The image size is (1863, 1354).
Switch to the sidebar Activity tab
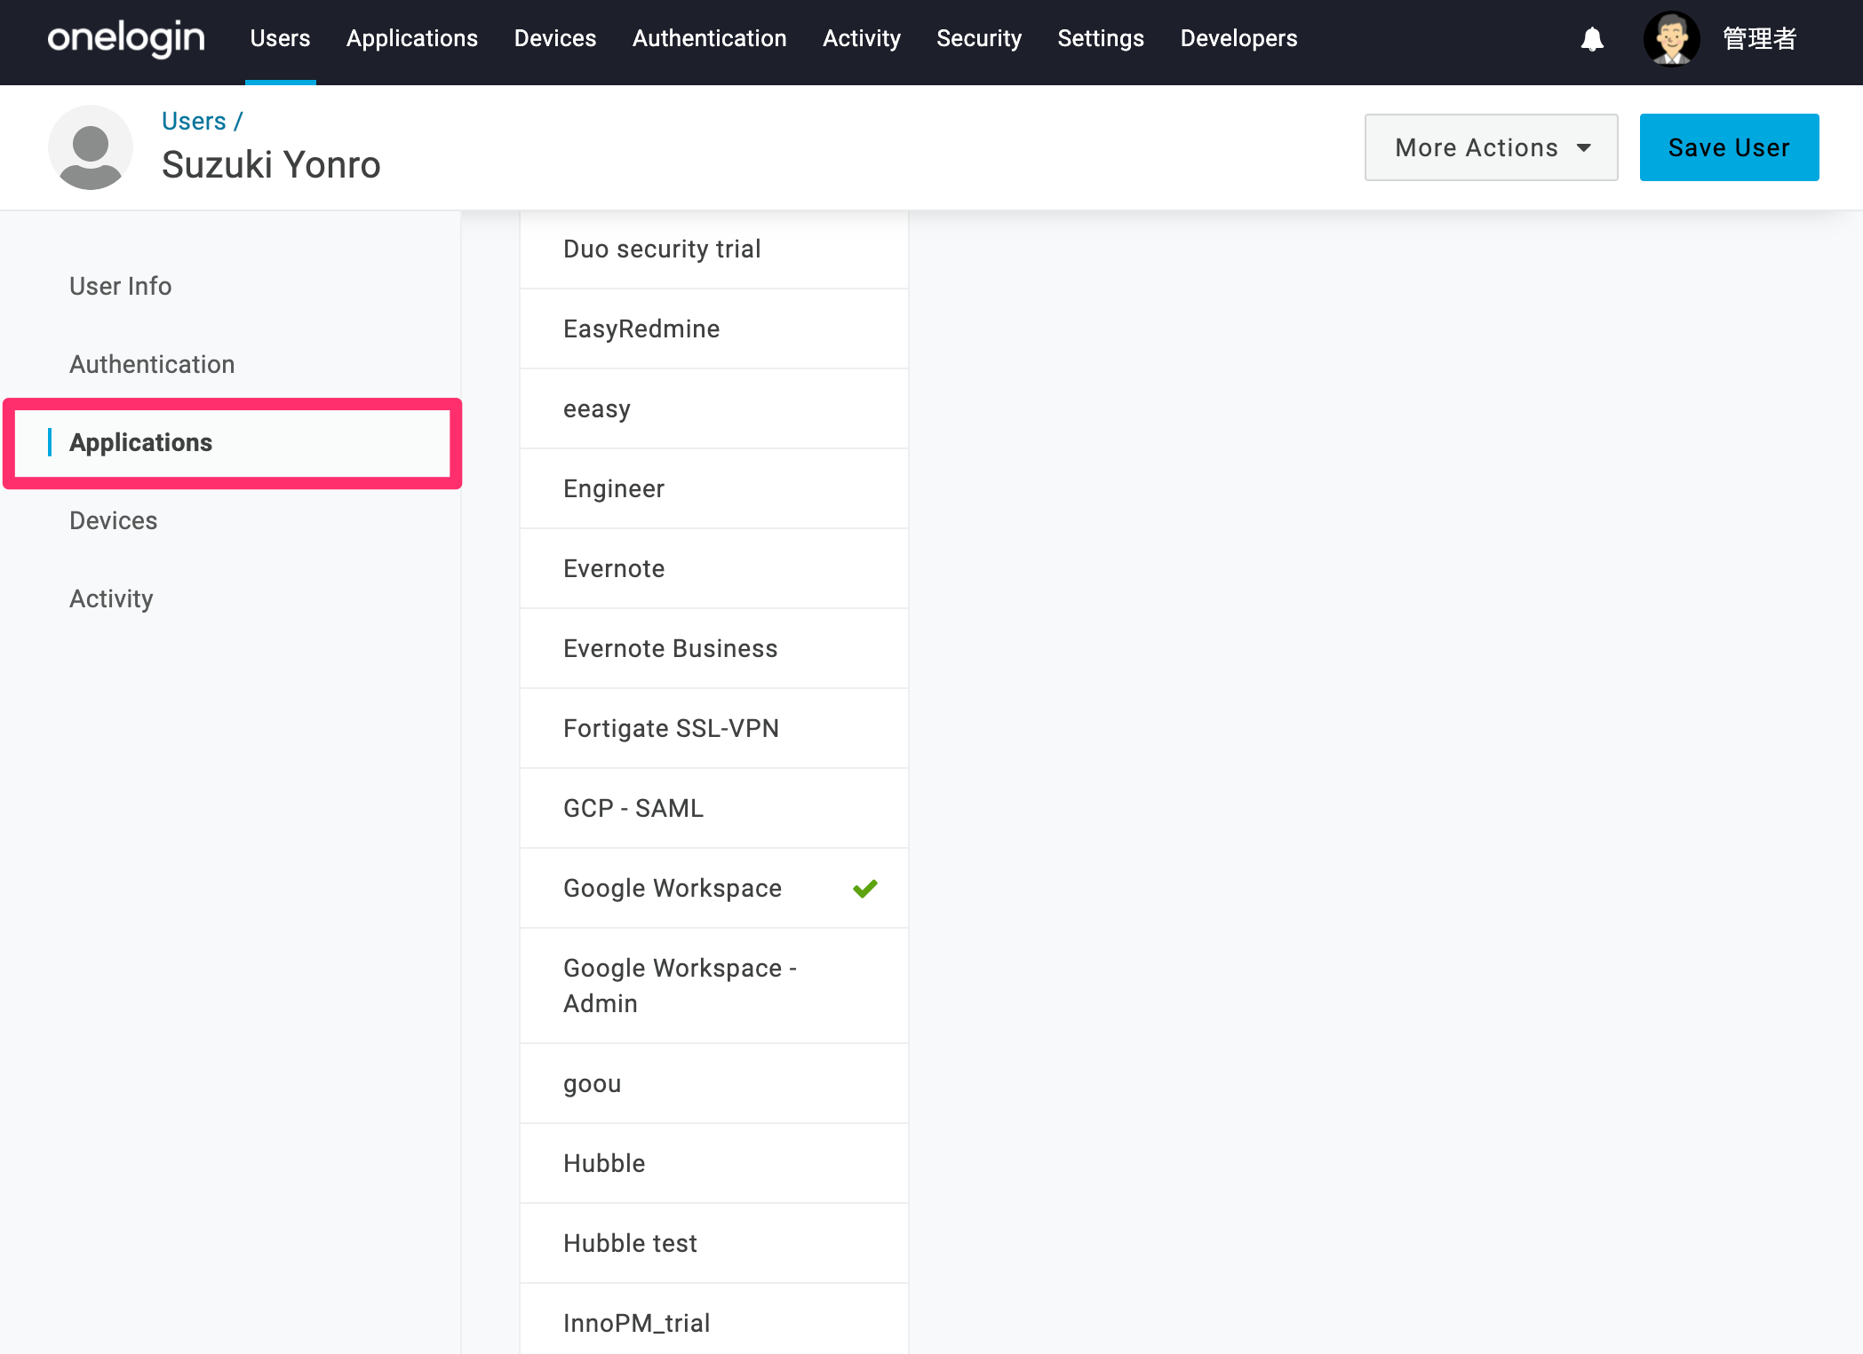111,598
